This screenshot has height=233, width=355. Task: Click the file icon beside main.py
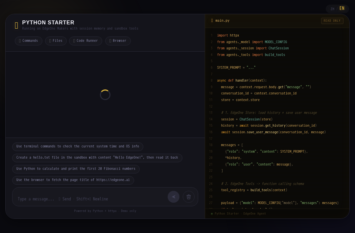click(x=212, y=20)
